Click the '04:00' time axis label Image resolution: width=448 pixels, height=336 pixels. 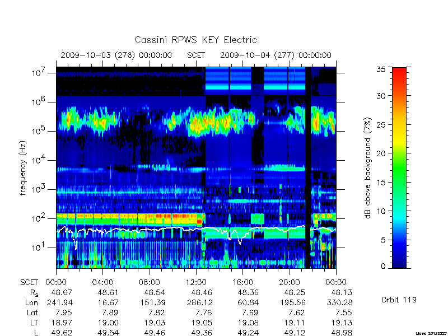pyautogui.click(x=102, y=283)
